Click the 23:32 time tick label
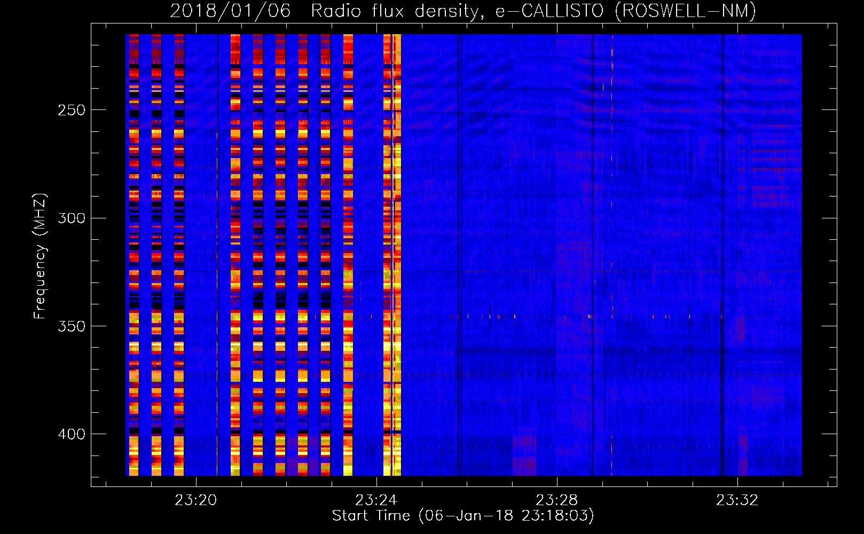864x534 pixels. [x=737, y=500]
